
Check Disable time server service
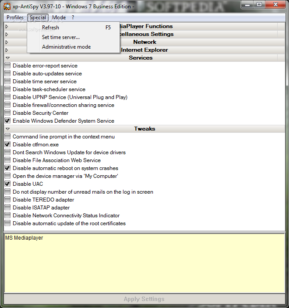click(7, 81)
